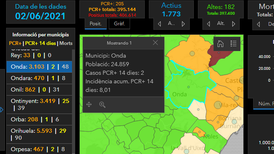This screenshot has width=274, height=154.
Task: Click the pan move-arrows icon in popup
Action: [x=89, y=105]
